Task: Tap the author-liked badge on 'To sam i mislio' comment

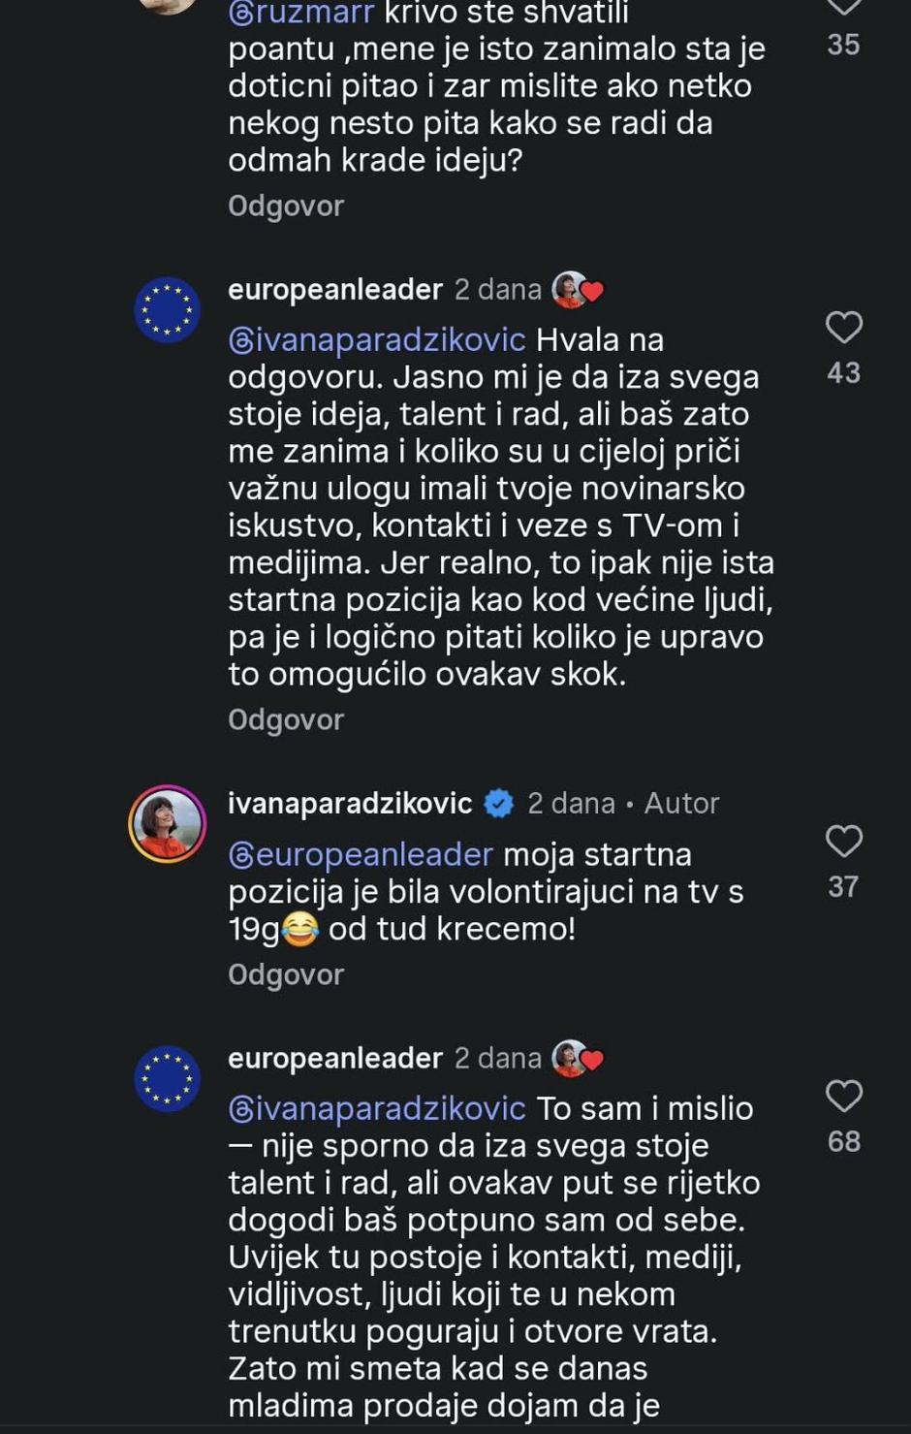Action: 578,1058
